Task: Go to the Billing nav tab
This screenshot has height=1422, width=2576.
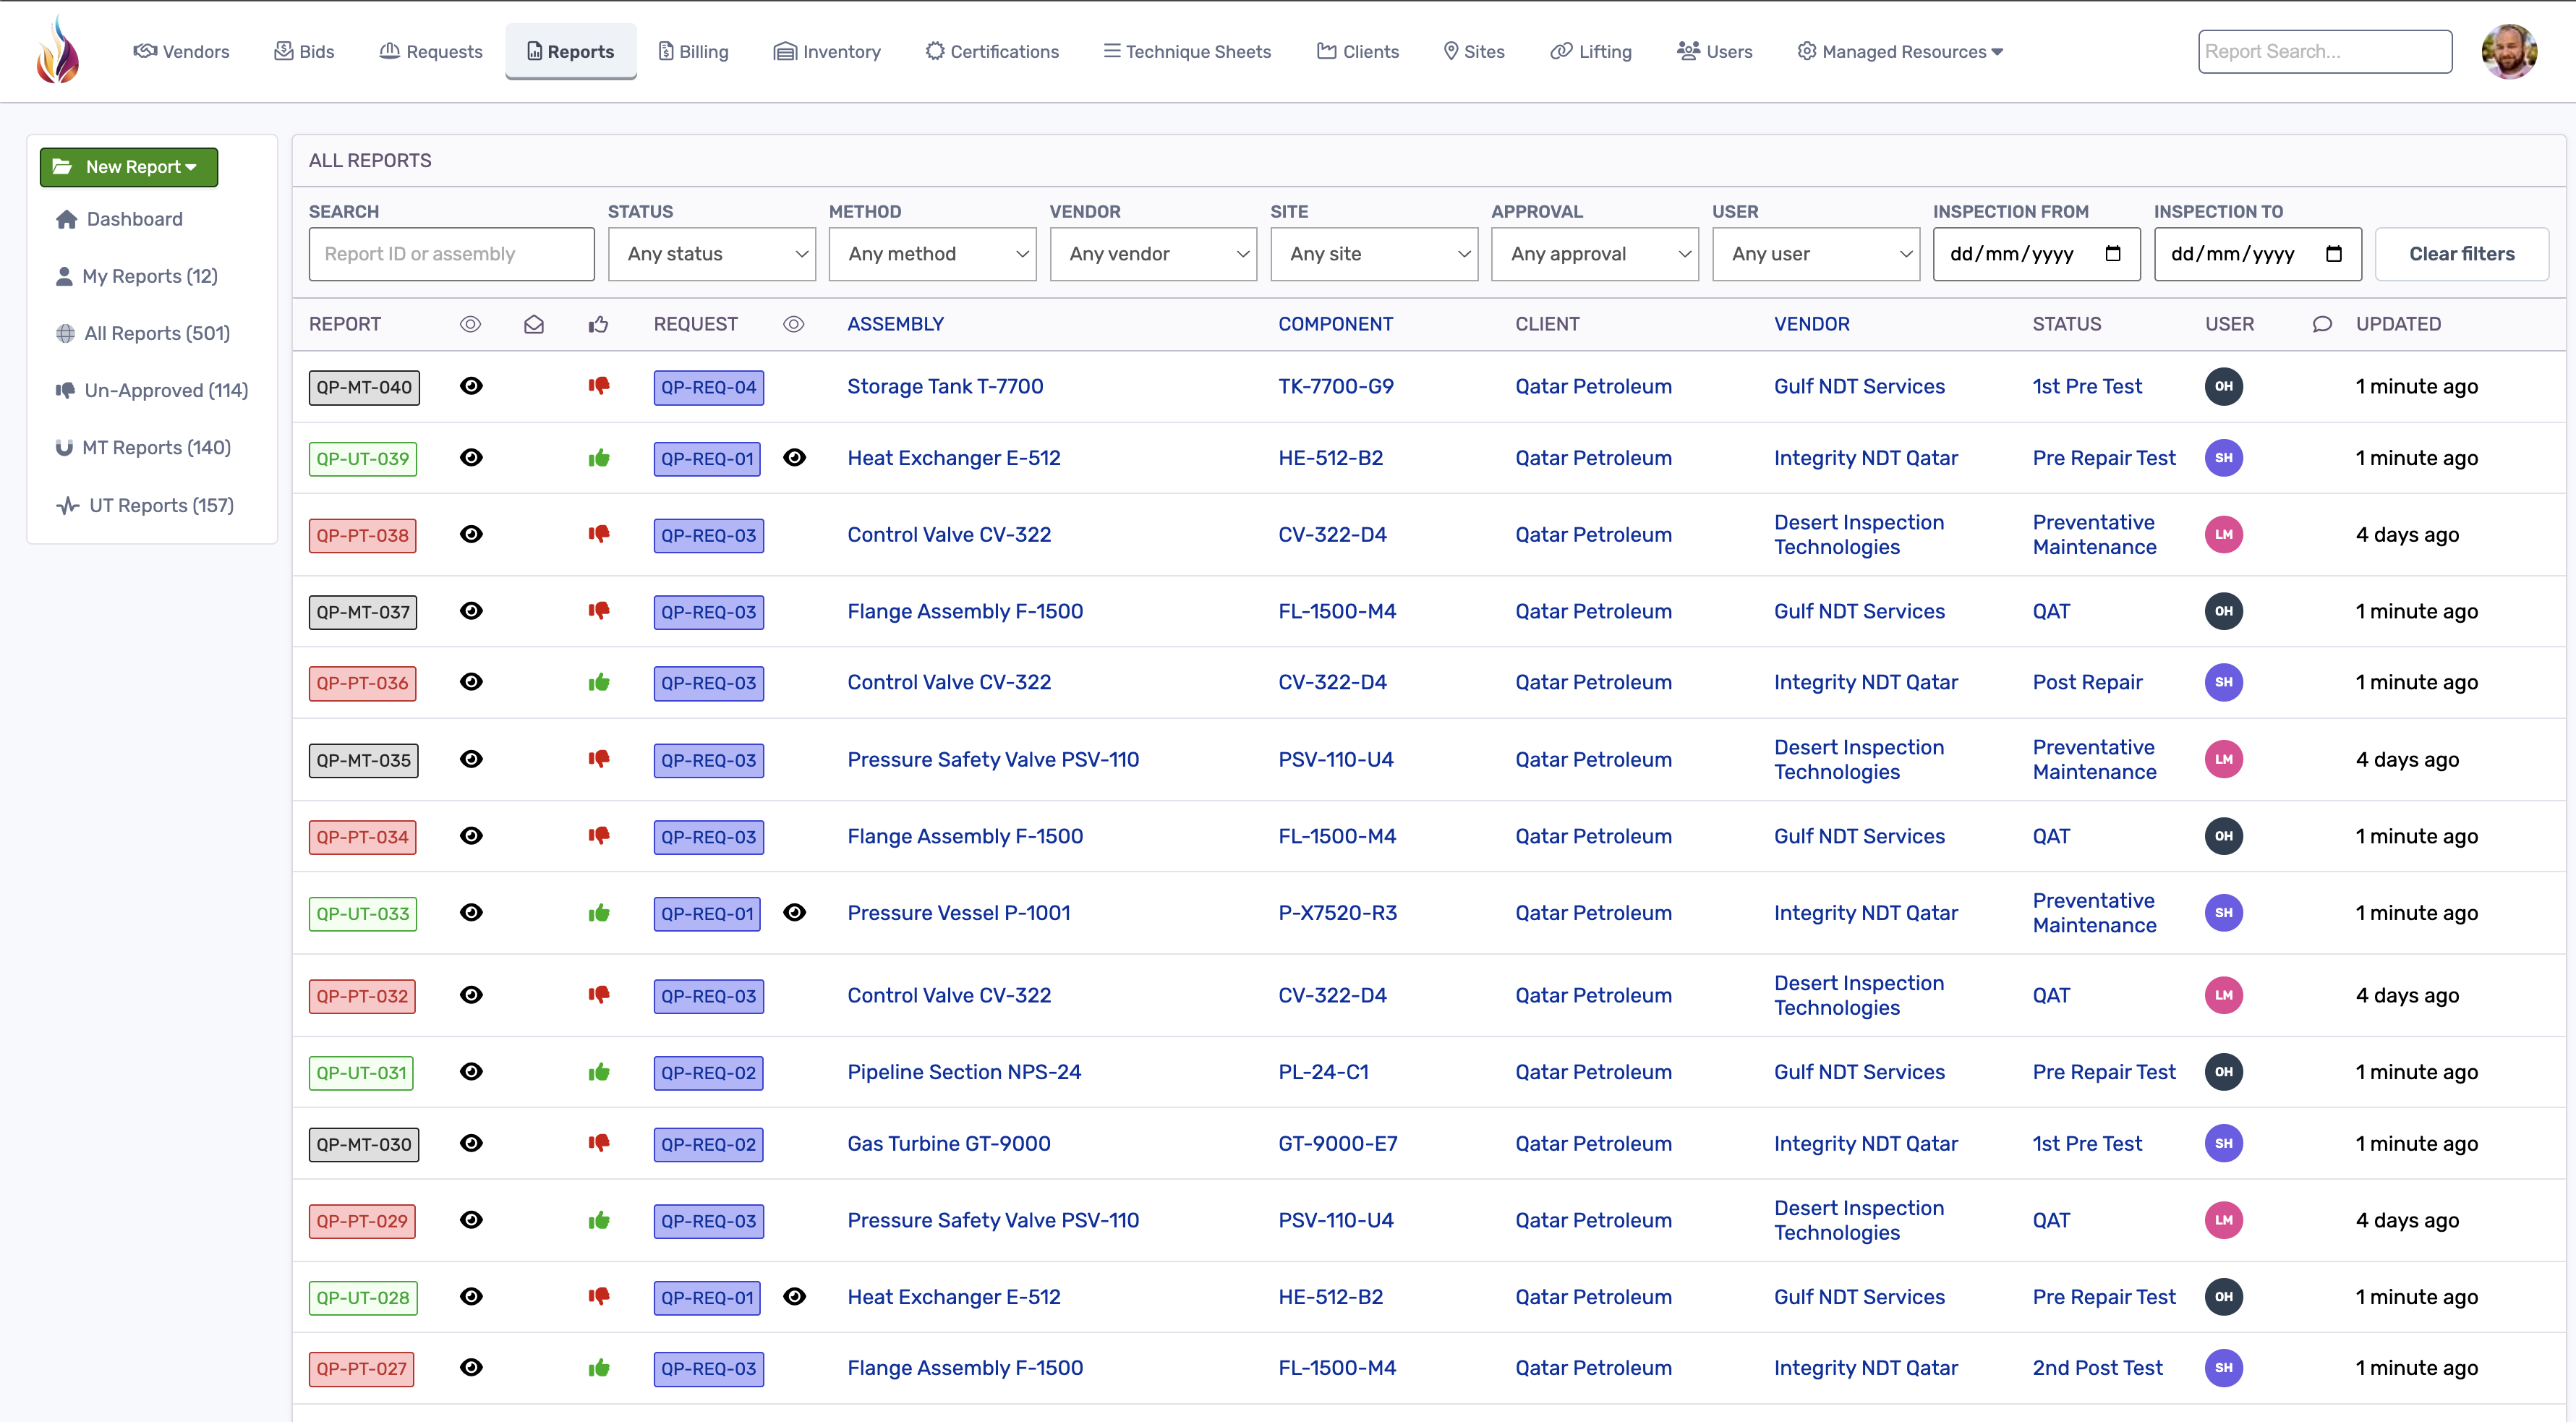Action: point(693,51)
